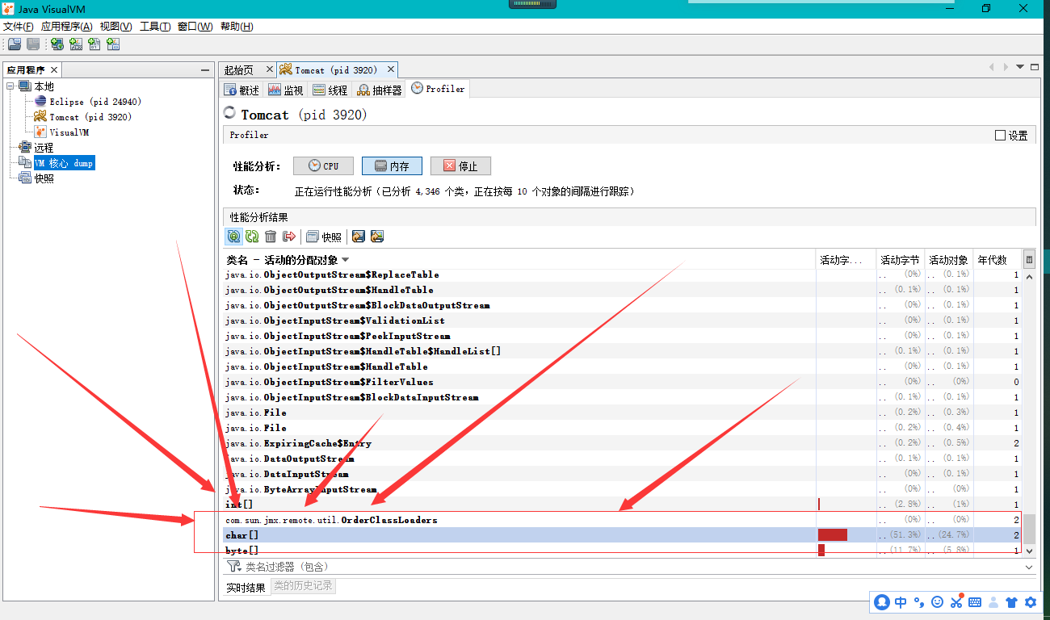
Task: Open the 概述 overview tab
Action: pos(242,90)
